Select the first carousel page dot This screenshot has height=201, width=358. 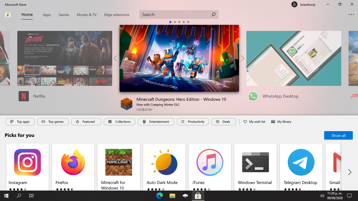(170, 22)
